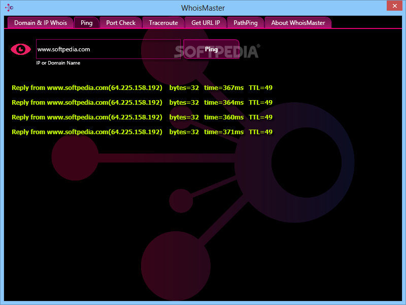Open the Domain & IP Whois tab
The image size is (406, 305).
(41, 23)
